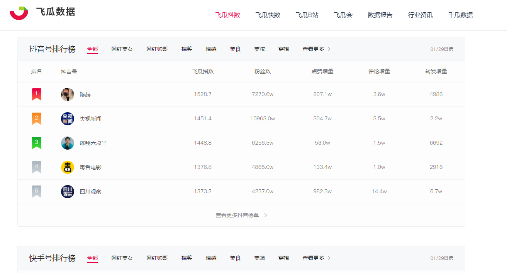Open 陈翔六点半 avatar

68,143
